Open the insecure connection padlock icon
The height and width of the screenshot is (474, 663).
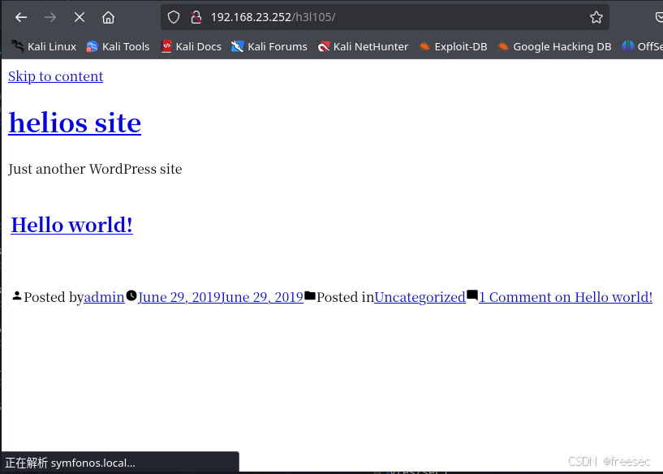[x=196, y=17]
